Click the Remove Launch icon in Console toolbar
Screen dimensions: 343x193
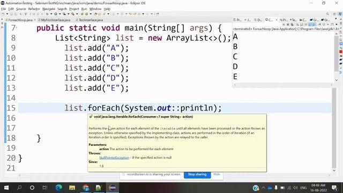coord(288,24)
